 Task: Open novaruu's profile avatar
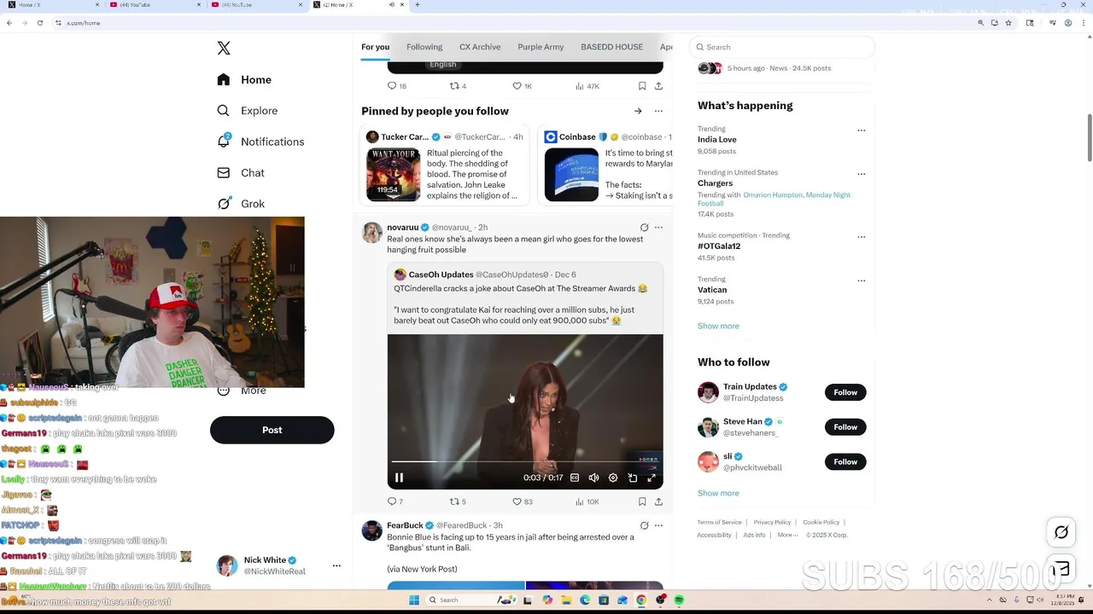[372, 233]
